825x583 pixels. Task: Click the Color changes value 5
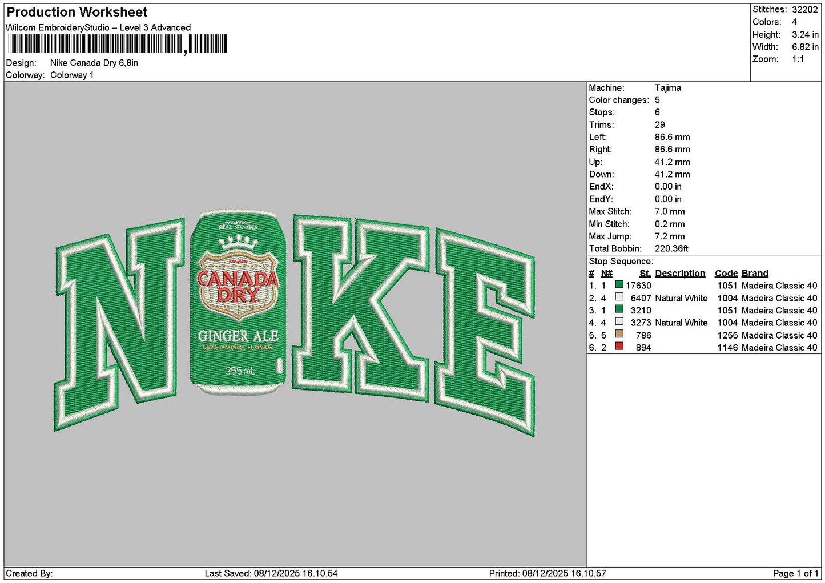pos(657,100)
